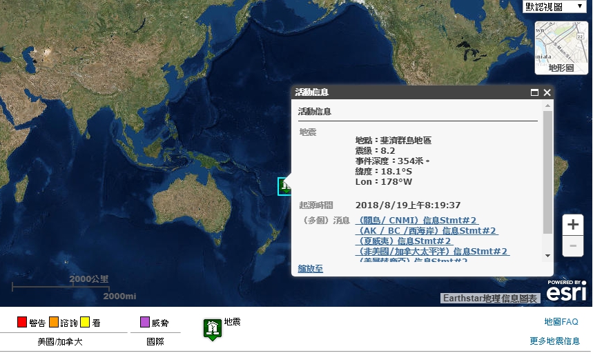
Task: Click the purple 威脅 color swatch
Action: coord(145,322)
